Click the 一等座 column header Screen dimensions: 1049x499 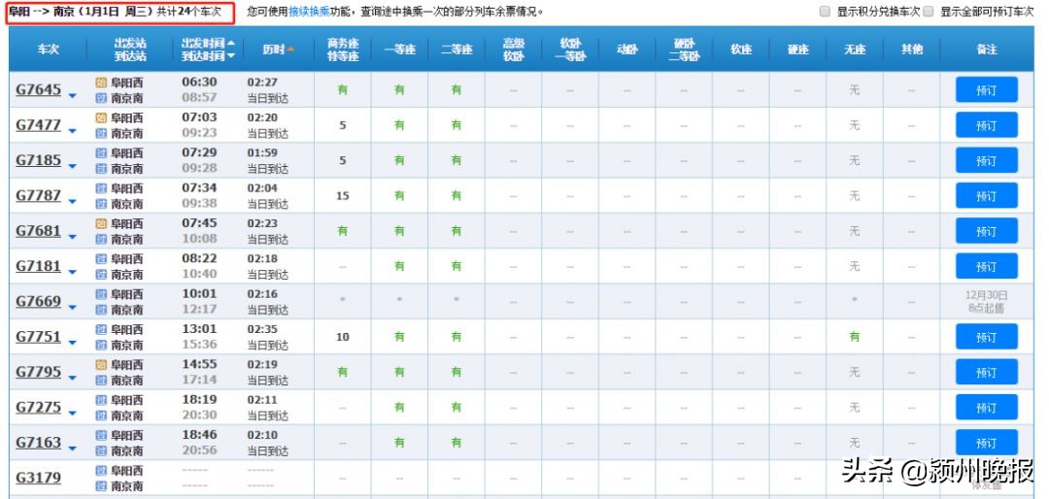coord(399,50)
